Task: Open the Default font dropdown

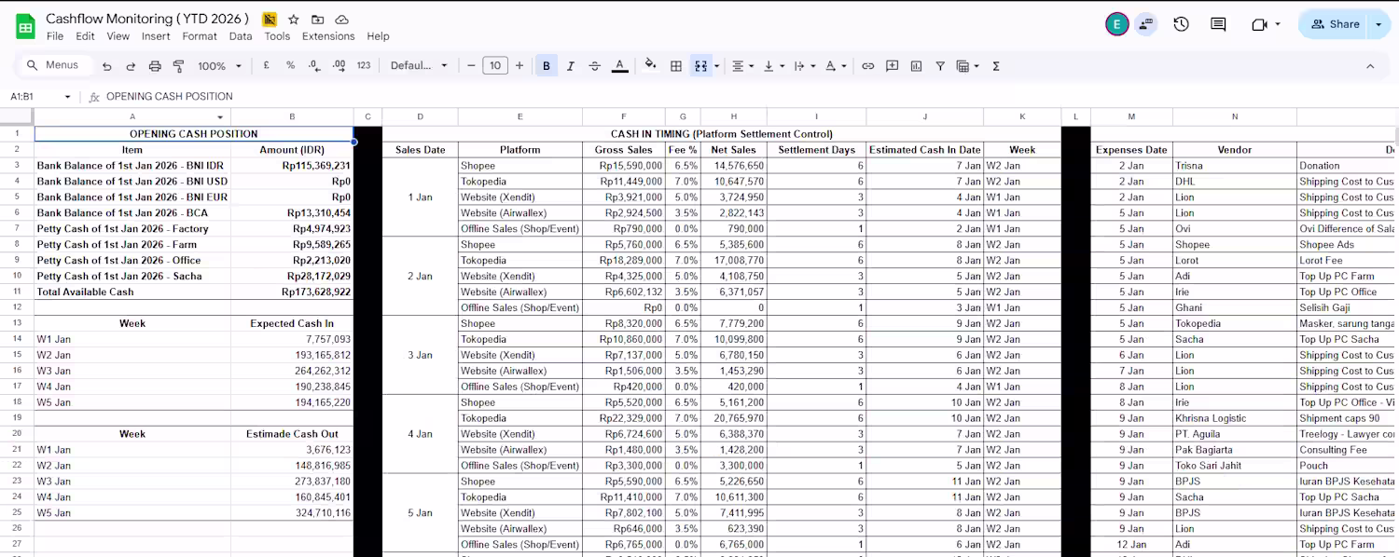Action: click(419, 66)
